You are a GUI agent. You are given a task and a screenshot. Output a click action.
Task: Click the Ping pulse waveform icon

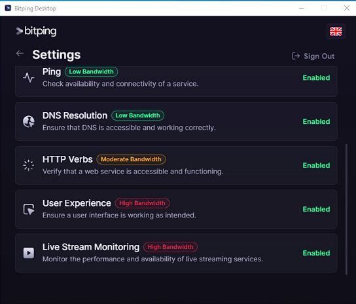(29, 78)
